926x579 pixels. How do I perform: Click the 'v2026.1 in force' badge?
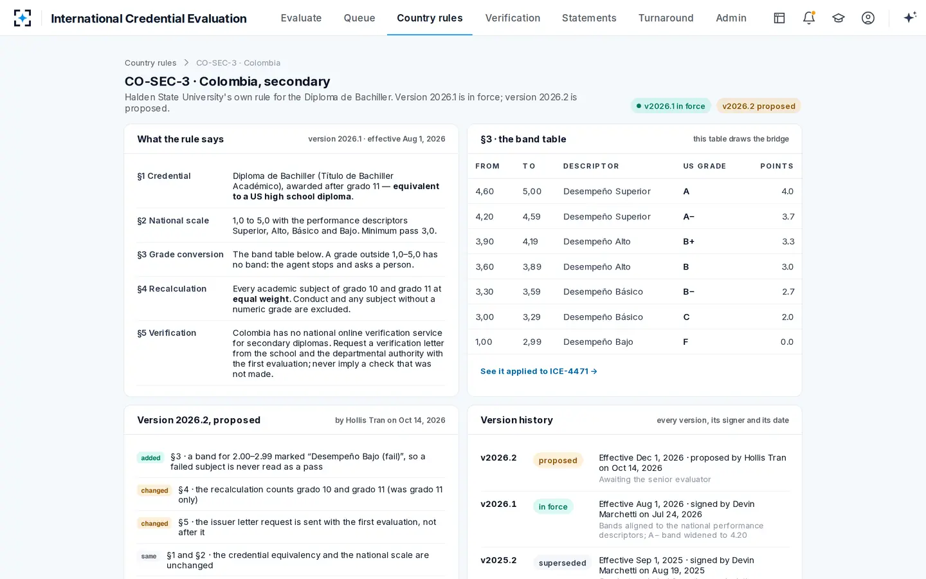(671, 106)
